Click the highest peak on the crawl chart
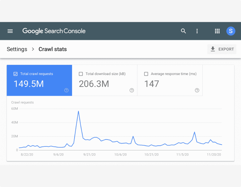241x187 pixels. tap(79, 111)
